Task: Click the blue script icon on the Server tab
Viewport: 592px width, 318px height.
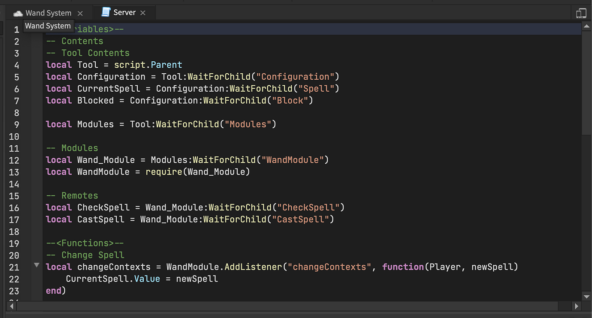Action: point(106,12)
